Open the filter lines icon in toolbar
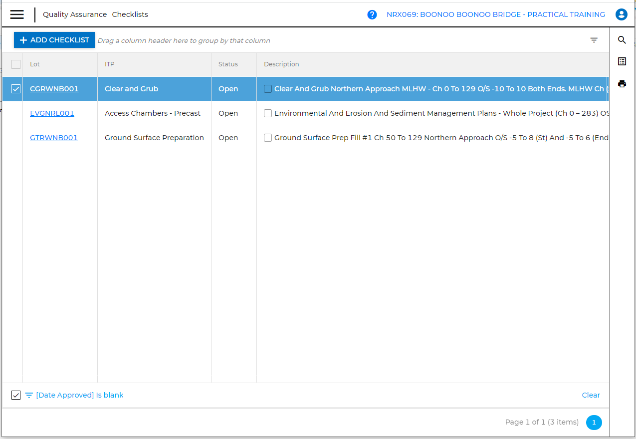Screen dimensions: 636x439 tap(594, 40)
